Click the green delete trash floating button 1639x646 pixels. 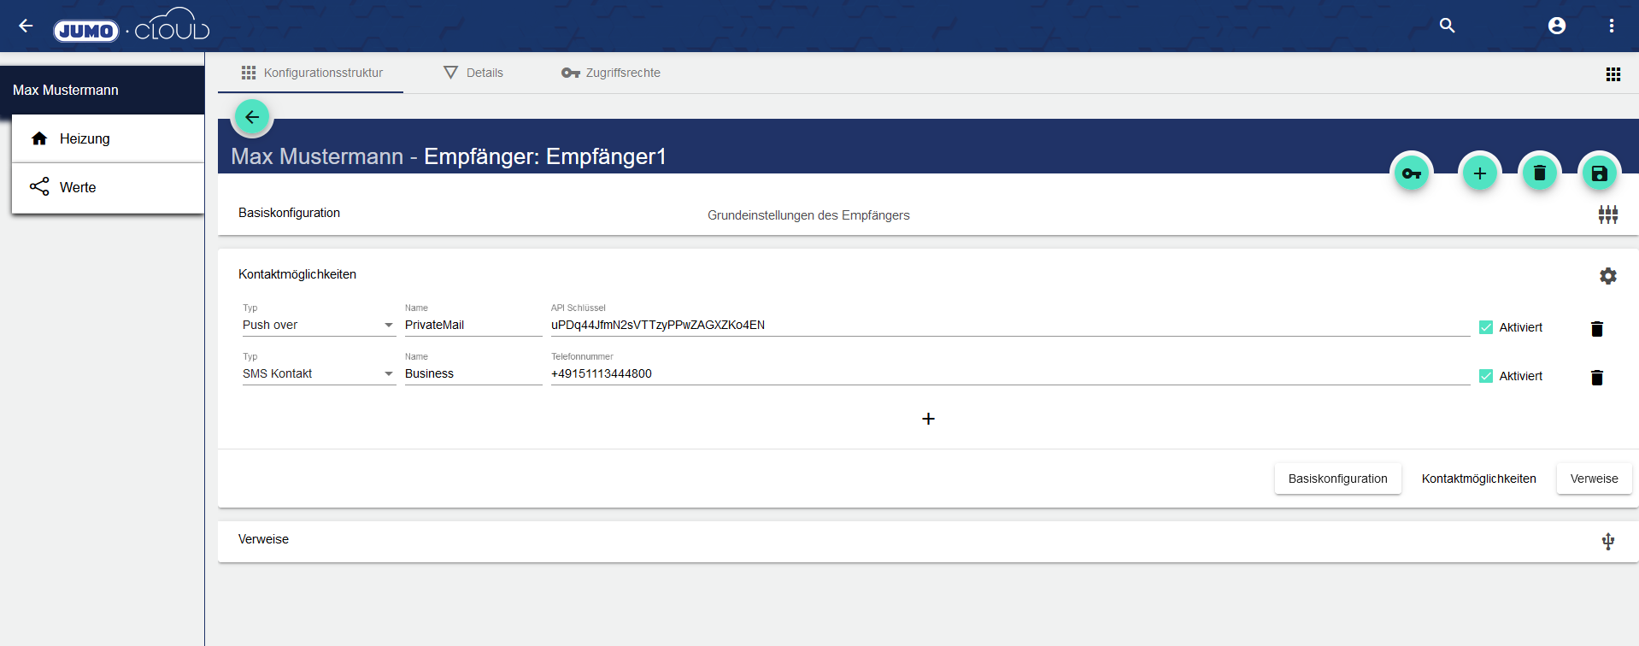coord(1539,173)
